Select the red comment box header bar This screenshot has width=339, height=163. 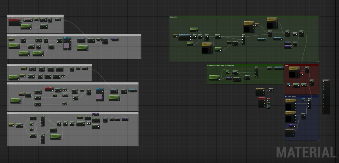coord(301,65)
